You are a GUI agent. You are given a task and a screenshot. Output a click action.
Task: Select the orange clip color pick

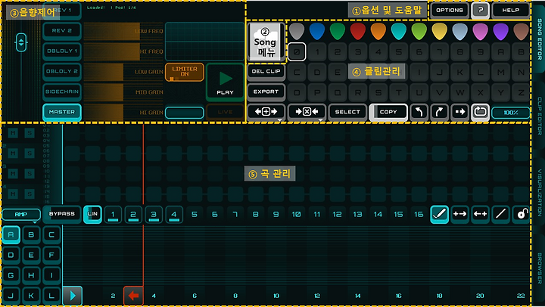coord(378,31)
